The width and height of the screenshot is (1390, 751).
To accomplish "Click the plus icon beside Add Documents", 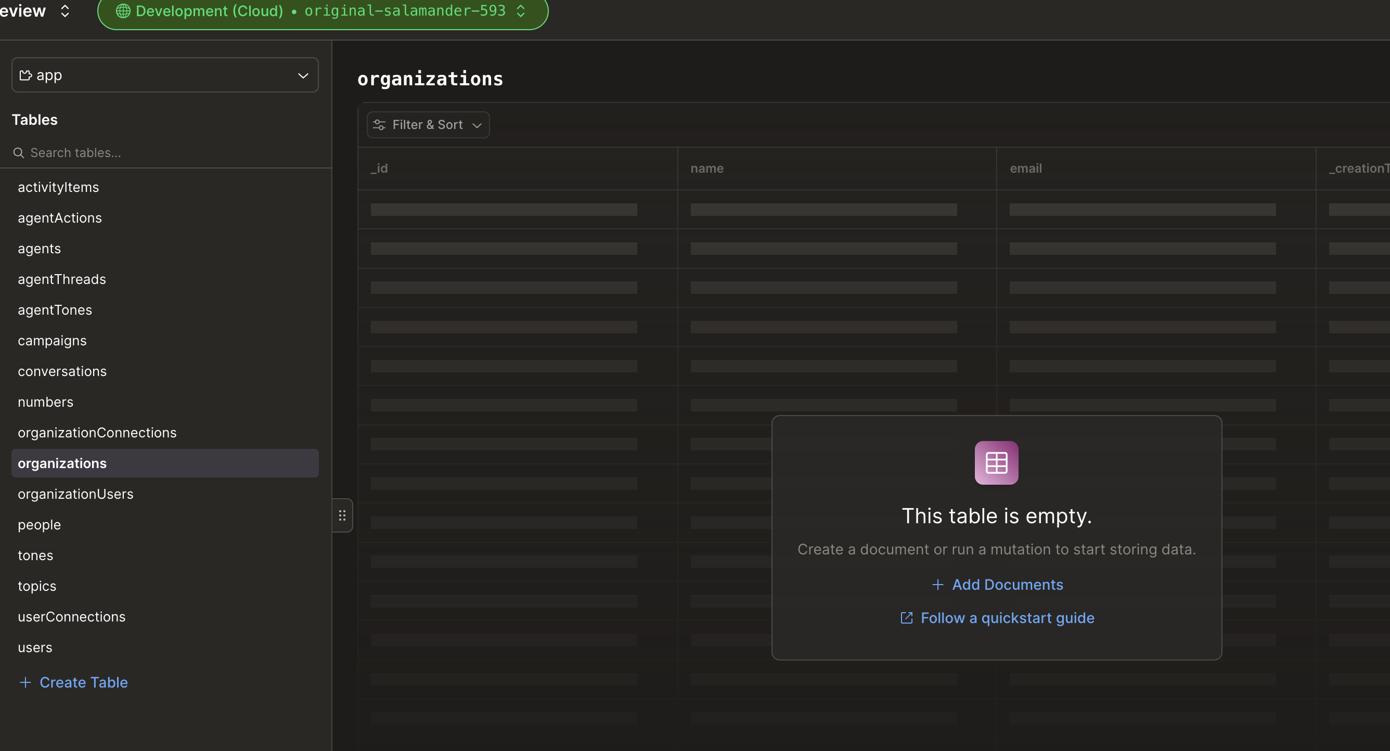I will [x=938, y=585].
